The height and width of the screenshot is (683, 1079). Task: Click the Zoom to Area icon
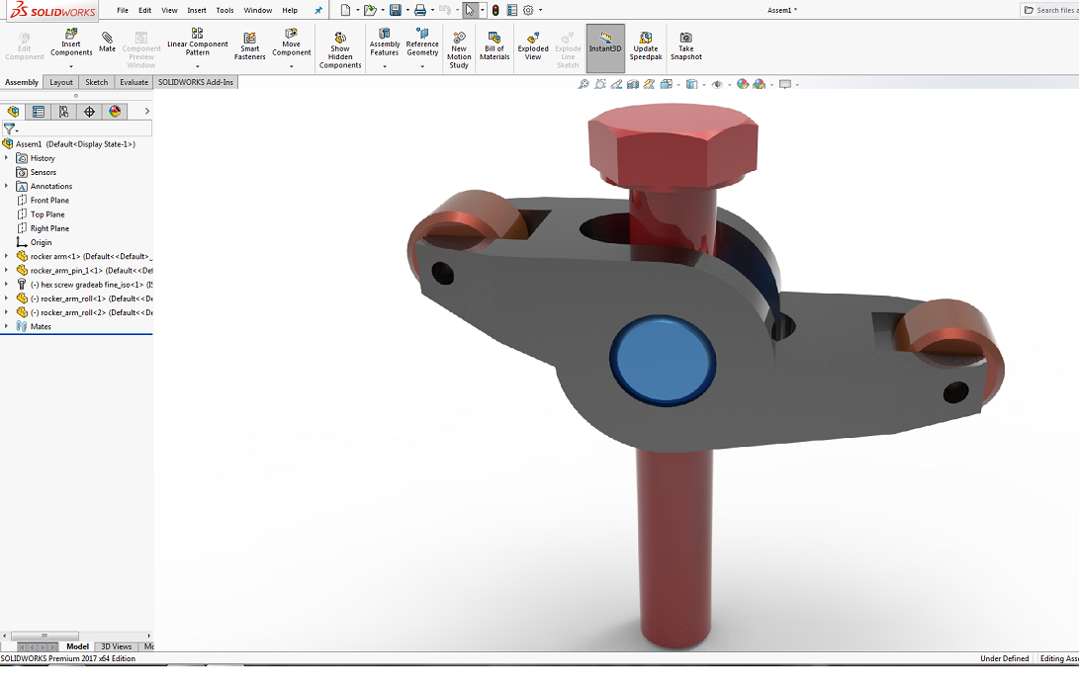(600, 85)
